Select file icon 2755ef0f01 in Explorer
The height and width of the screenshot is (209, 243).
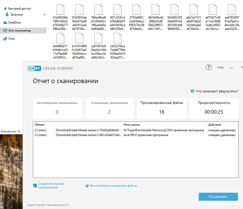(x=136, y=9)
